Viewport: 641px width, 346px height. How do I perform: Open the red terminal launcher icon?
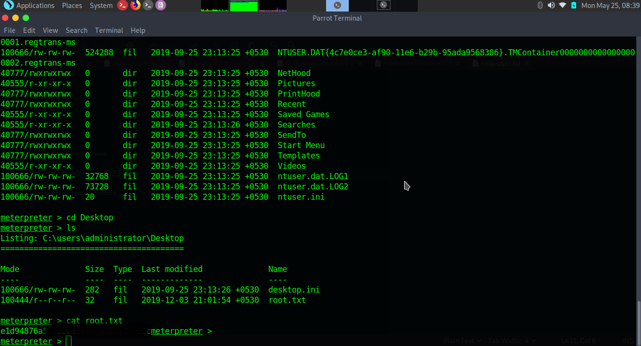point(122,6)
